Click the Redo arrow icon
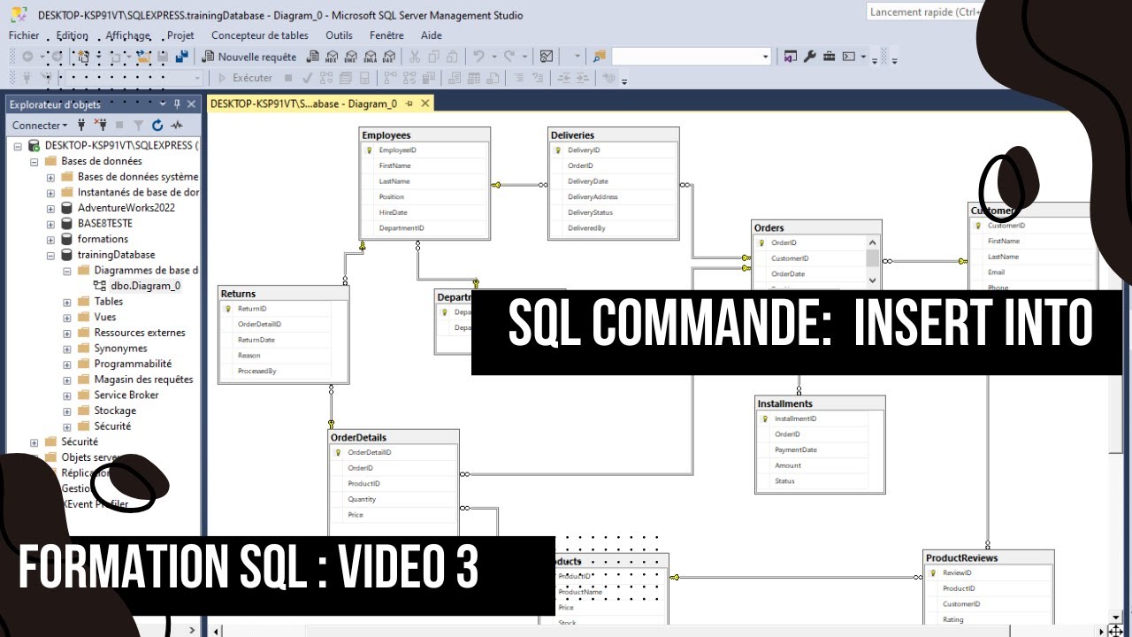 coord(509,57)
